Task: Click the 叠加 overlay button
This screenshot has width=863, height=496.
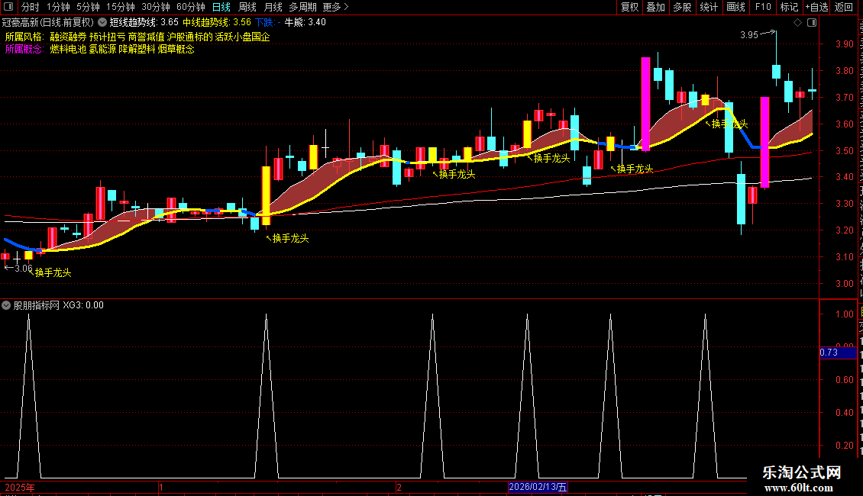Action: coord(655,7)
